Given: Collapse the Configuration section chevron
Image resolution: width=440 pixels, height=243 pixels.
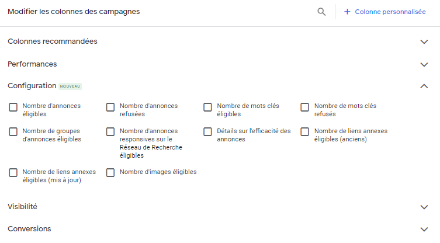Looking at the screenshot, I should (x=424, y=86).
